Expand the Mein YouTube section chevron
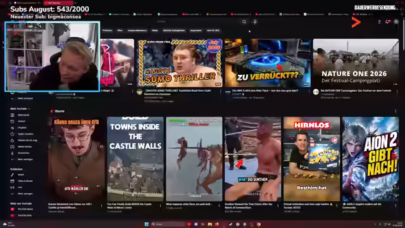Screen dimensions: 405x228 29,109
